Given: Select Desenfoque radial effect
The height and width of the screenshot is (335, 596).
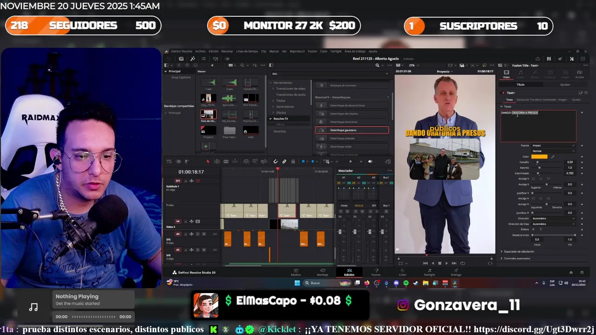Looking at the screenshot, I should pyautogui.click(x=352, y=147).
